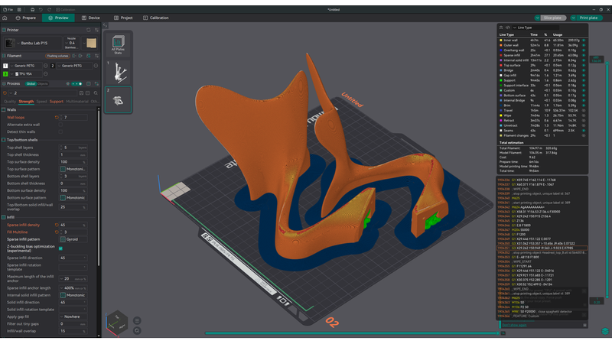Click the zoom magnifier icon below canvas menu
This screenshot has width=612, height=344.
137,331
